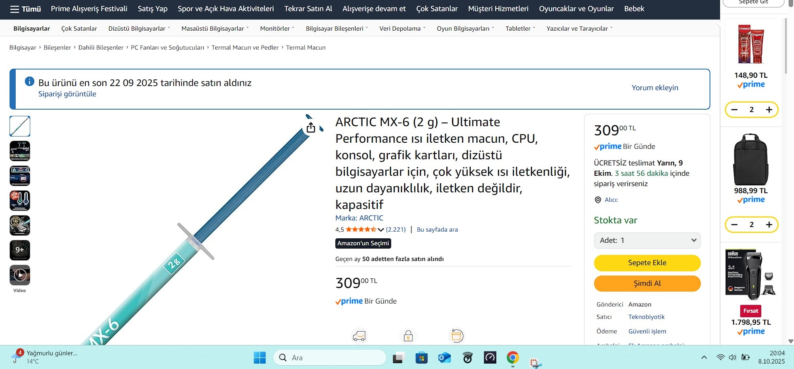Click the Windows Start button
The height and width of the screenshot is (369, 794).
(260, 357)
